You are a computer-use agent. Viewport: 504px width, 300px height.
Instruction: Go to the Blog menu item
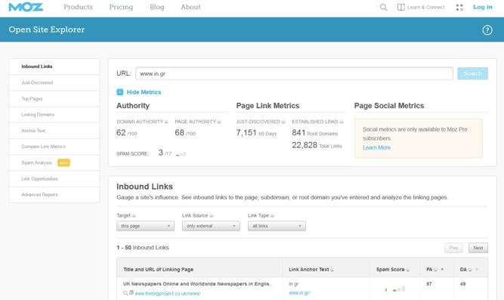(x=157, y=7)
